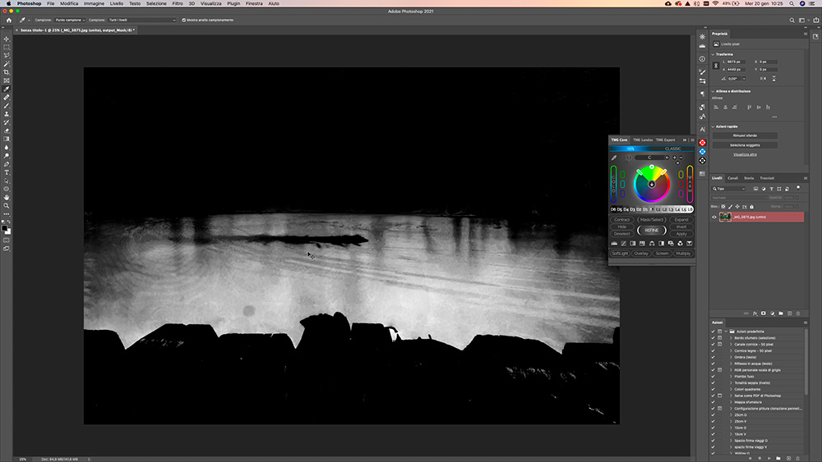Expand the 'Ombra (testo)' action
822x462 pixels.
tap(731, 357)
